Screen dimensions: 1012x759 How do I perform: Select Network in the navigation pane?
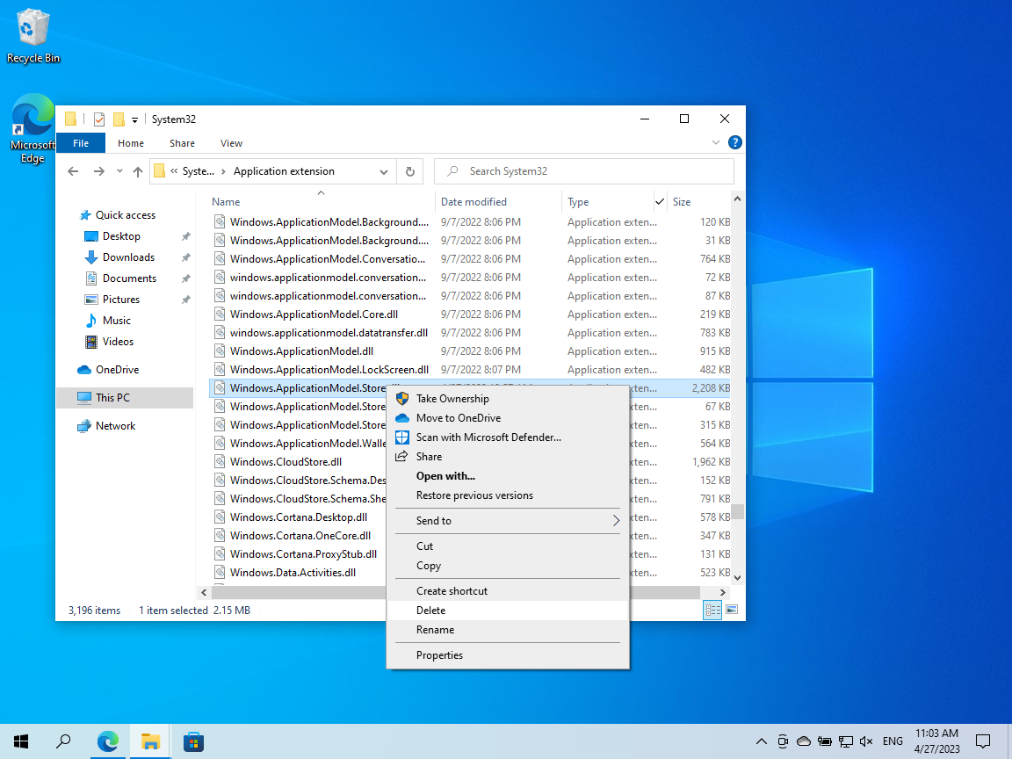tap(116, 426)
